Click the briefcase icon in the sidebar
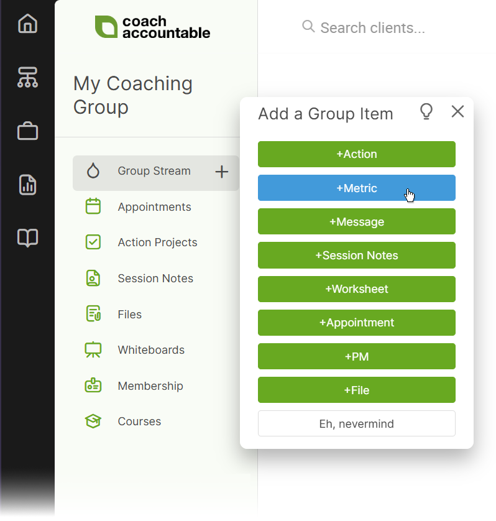 click(x=27, y=131)
